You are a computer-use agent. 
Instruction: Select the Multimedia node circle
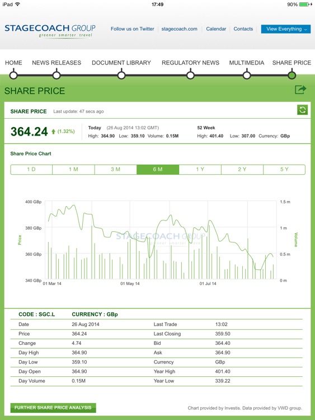tap(247, 75)
